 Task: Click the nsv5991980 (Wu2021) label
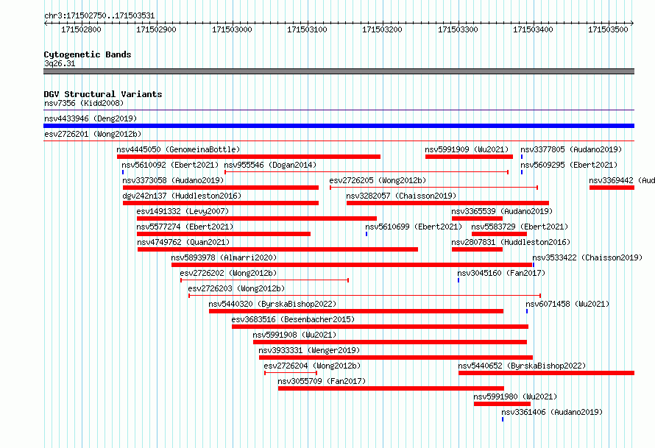515,397
